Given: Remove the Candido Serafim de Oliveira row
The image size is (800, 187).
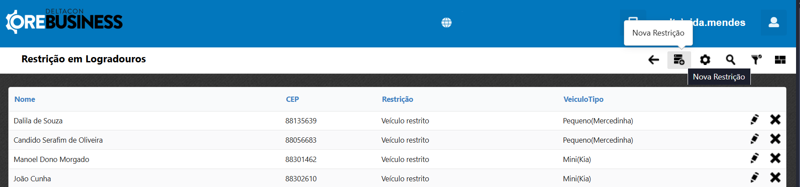Looking at the screenshot, I should pos(775,139).
